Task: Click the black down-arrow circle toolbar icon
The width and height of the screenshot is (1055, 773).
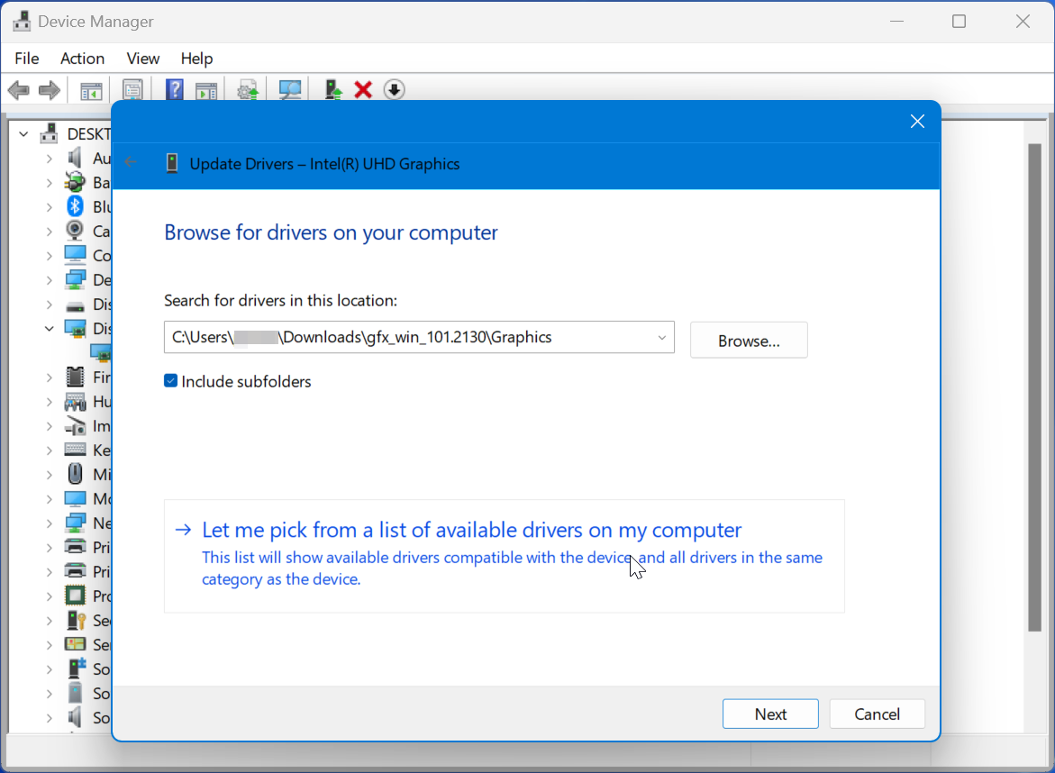Action: click(x=395, y=89)
